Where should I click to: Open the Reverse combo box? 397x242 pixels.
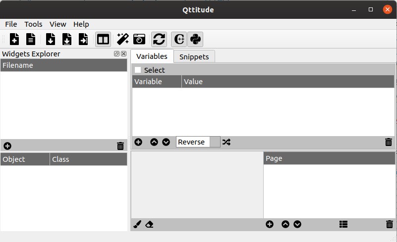[x=198, y=142]
